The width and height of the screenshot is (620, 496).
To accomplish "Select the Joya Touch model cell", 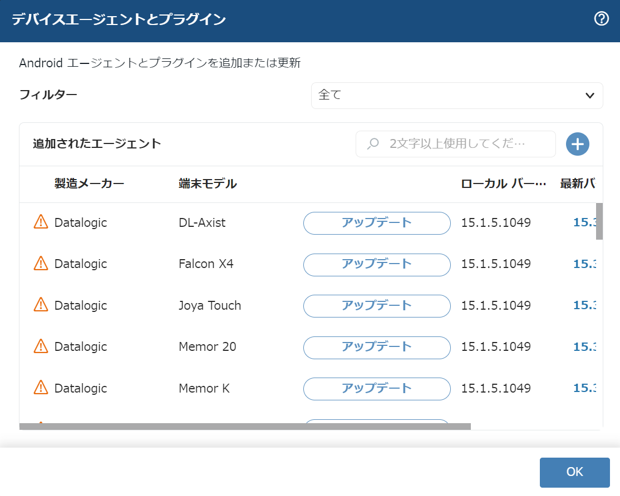I will coord(210,306).
